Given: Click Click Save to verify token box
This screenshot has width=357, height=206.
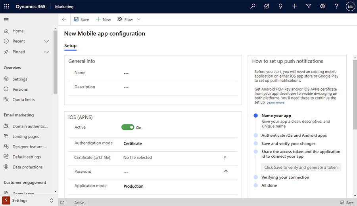Looking at the screenshot, I should (x=301, y=167).
